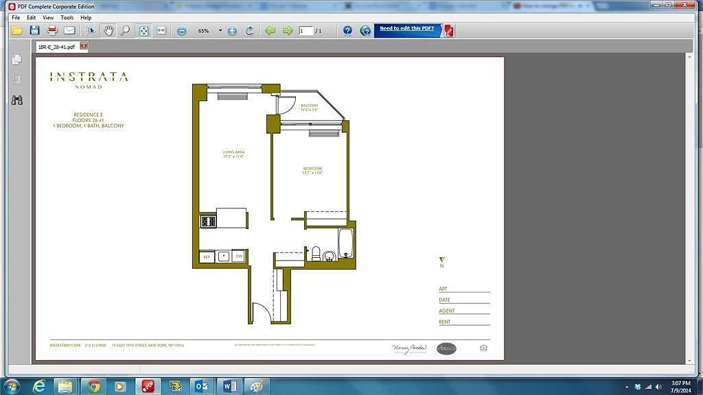Viewport: 703px width, 395px height.
Task: Open the Tools menu
Action: click(x=67, y=17)
